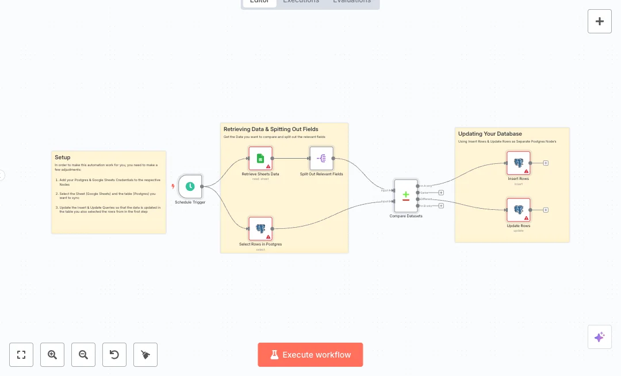Screen dimensions: 621x376
Task: Add a node after Update Rows output
Action: coord(546,210)
